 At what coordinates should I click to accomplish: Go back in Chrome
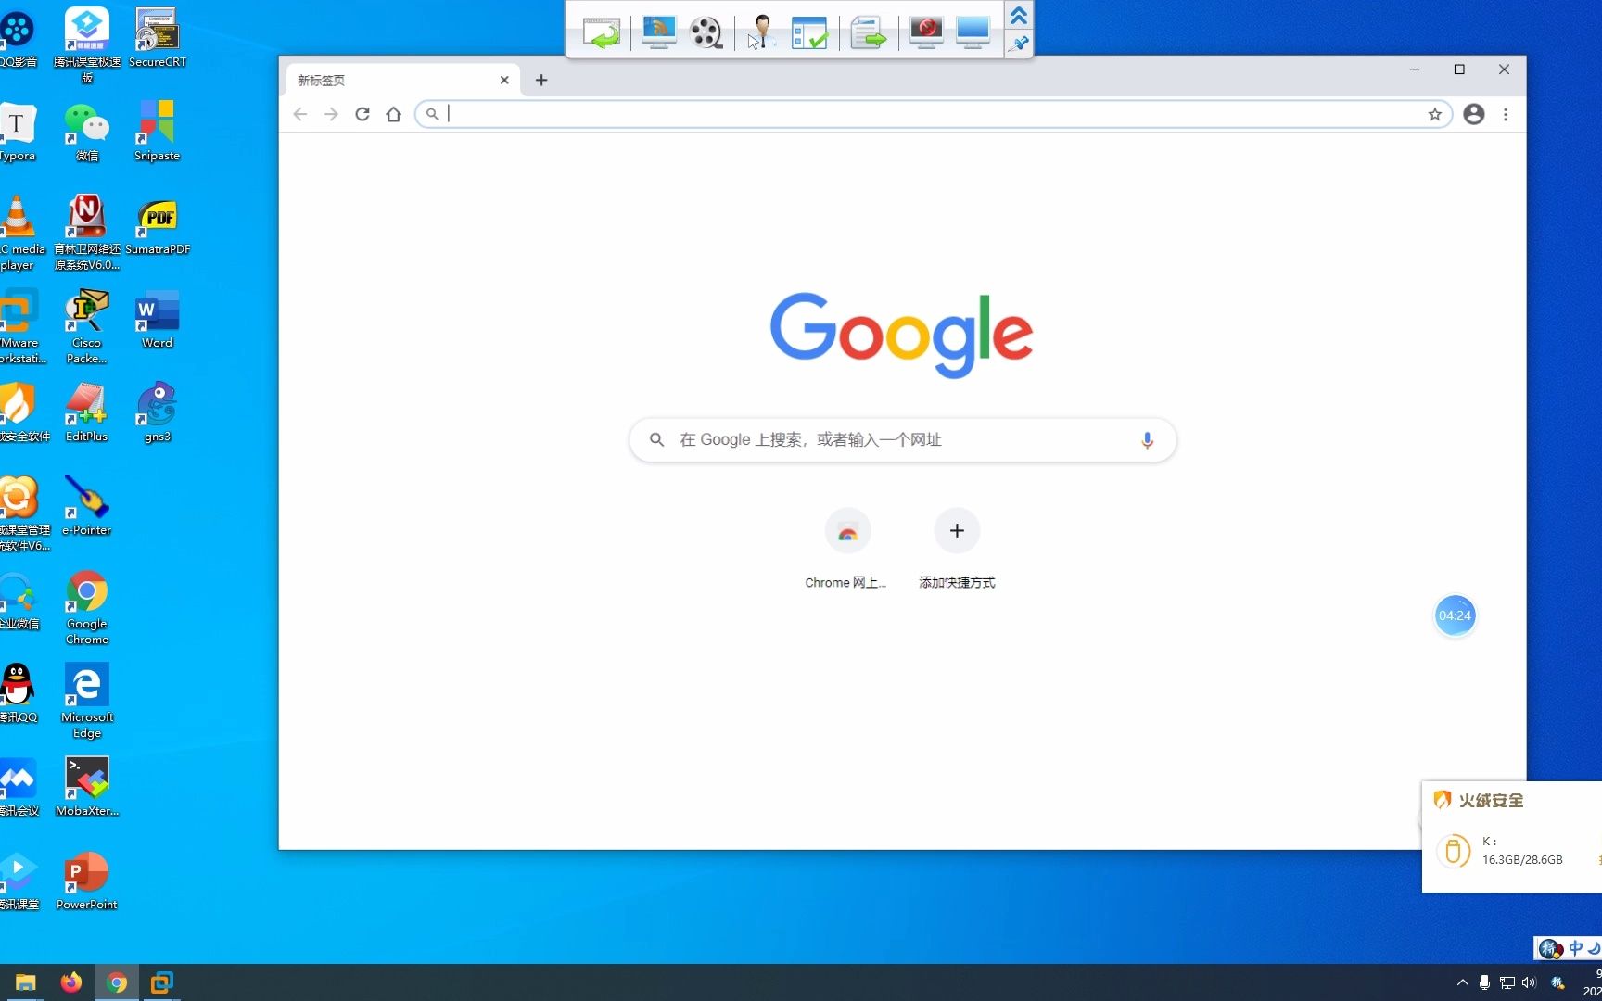pyautogui.click(x=299, y=114)
